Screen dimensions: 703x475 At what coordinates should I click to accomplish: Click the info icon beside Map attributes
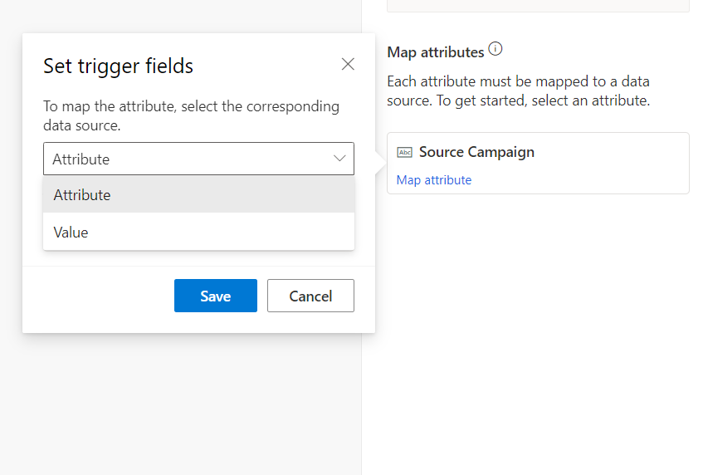pyautogui.click(x=496, y=50)
